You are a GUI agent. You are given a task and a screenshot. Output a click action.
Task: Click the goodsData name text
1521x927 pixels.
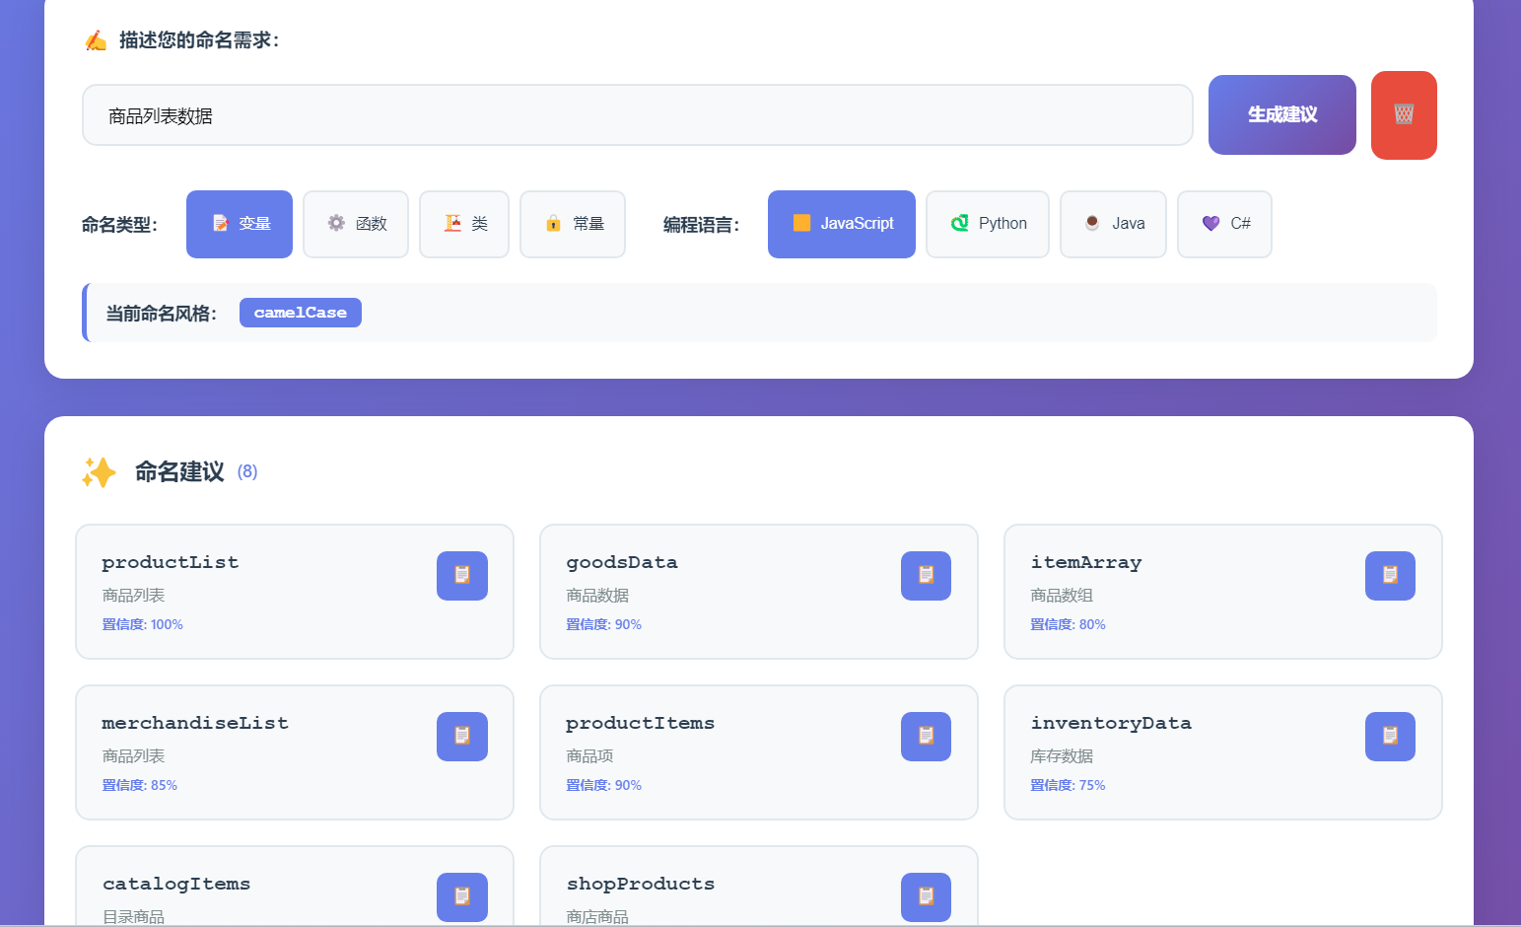[622, 562]
